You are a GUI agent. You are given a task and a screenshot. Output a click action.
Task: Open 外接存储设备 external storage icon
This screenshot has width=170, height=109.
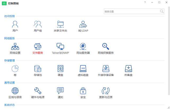coord(106,69)
